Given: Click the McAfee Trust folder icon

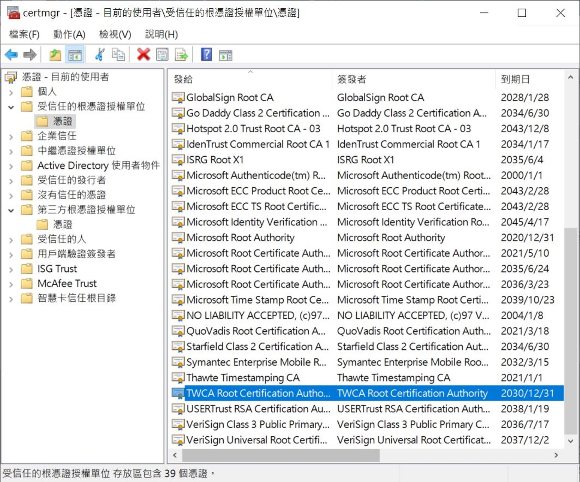Looking at the screenshot, I should click(x=27, y=283).
